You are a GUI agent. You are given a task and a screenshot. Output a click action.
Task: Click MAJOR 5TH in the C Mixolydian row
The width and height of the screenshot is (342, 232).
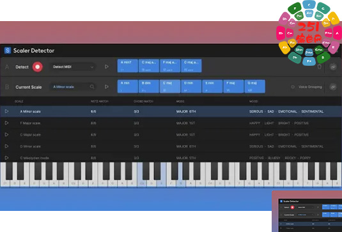pos(186,158)
